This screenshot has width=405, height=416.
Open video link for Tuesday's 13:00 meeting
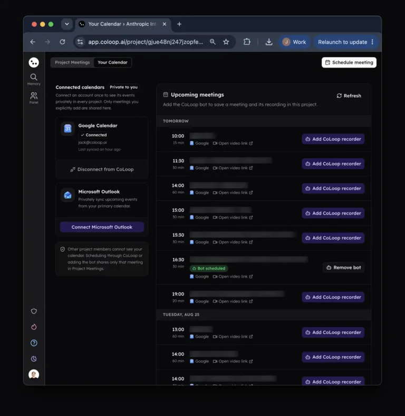click(x=233, y=336)
